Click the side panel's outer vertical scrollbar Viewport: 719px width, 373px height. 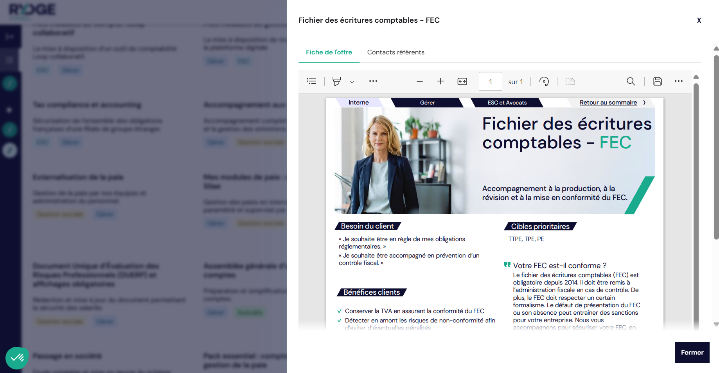pos(716,147)
